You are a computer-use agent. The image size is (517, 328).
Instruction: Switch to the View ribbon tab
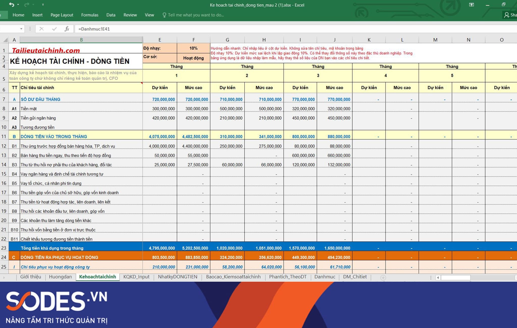(149, 15)
